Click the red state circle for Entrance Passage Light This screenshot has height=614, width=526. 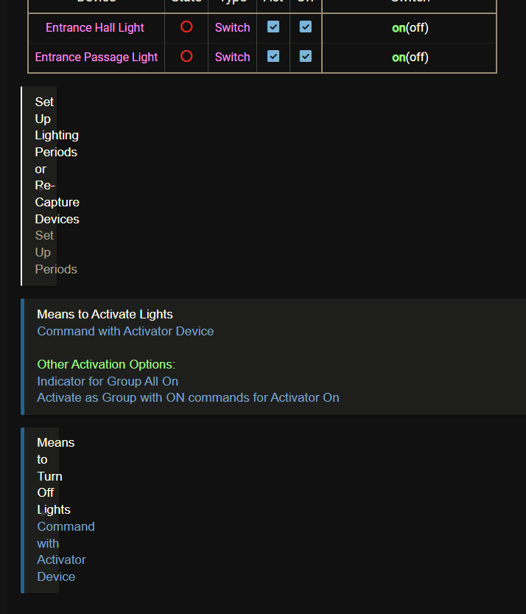186,57
